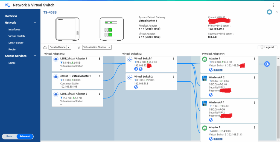This screenshot has height=142, width=280.
Task: Click the globe icon under Virtual Switch 1
Action: 141,69
